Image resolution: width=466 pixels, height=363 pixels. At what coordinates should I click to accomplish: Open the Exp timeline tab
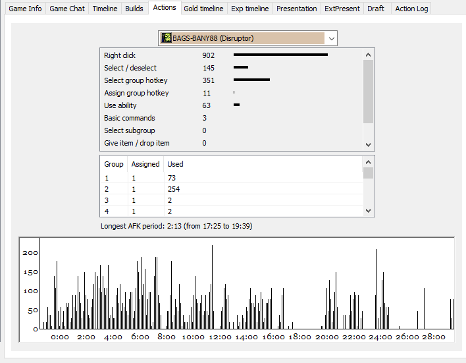point(250,9)
